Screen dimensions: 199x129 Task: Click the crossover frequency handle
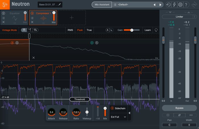[29, 36]
